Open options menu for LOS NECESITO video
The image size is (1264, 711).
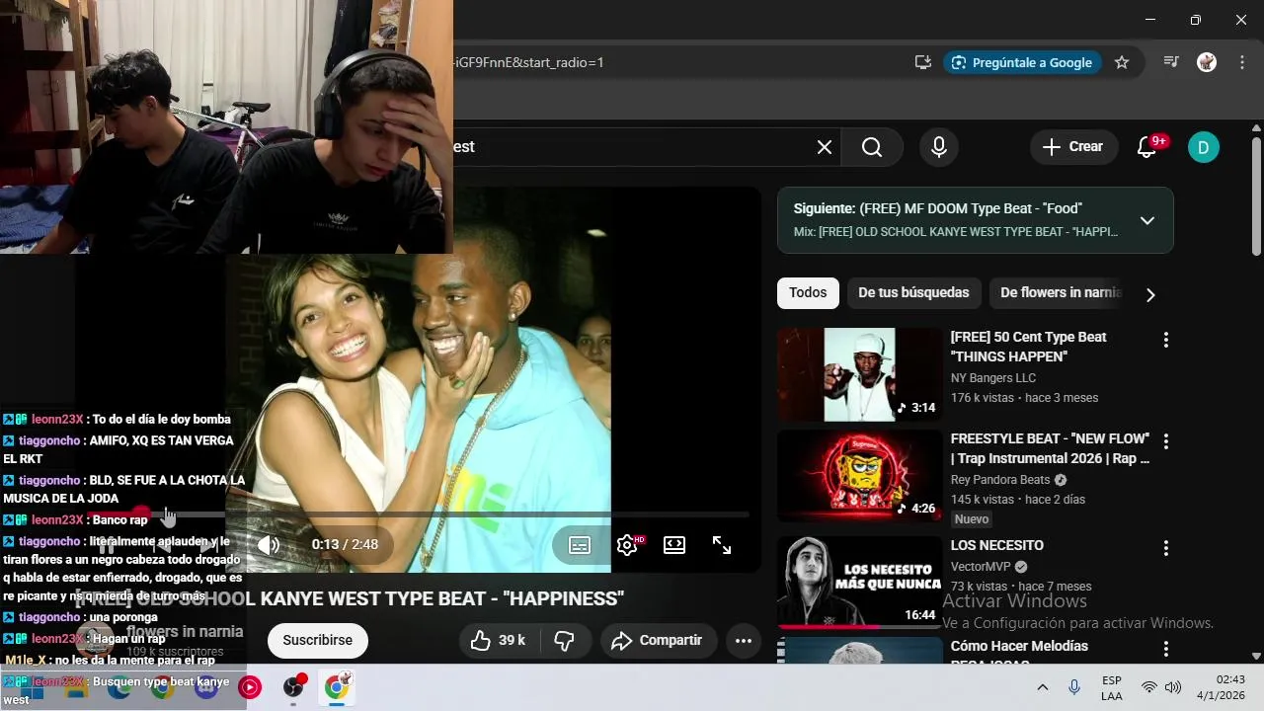tap(1166, 548)
